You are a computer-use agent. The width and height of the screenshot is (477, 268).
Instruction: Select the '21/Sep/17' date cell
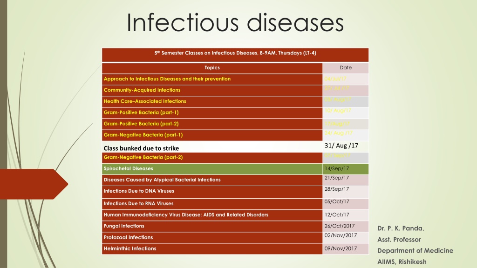pos(346,180)
